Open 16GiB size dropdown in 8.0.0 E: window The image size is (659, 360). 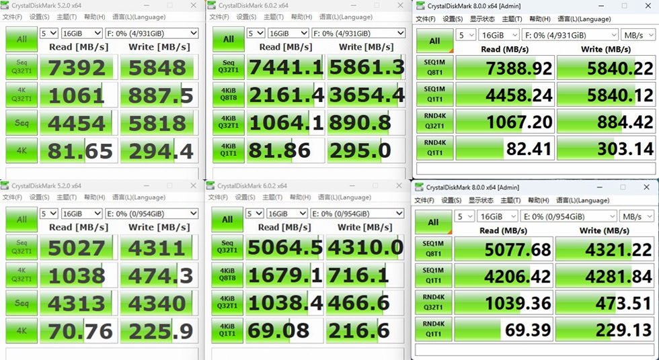(x=497, y=216)
